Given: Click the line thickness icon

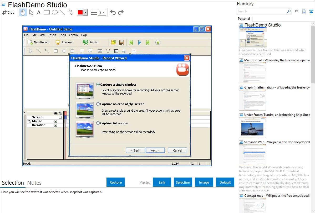Looking at the screenshot, I should (x=94, y=12).
